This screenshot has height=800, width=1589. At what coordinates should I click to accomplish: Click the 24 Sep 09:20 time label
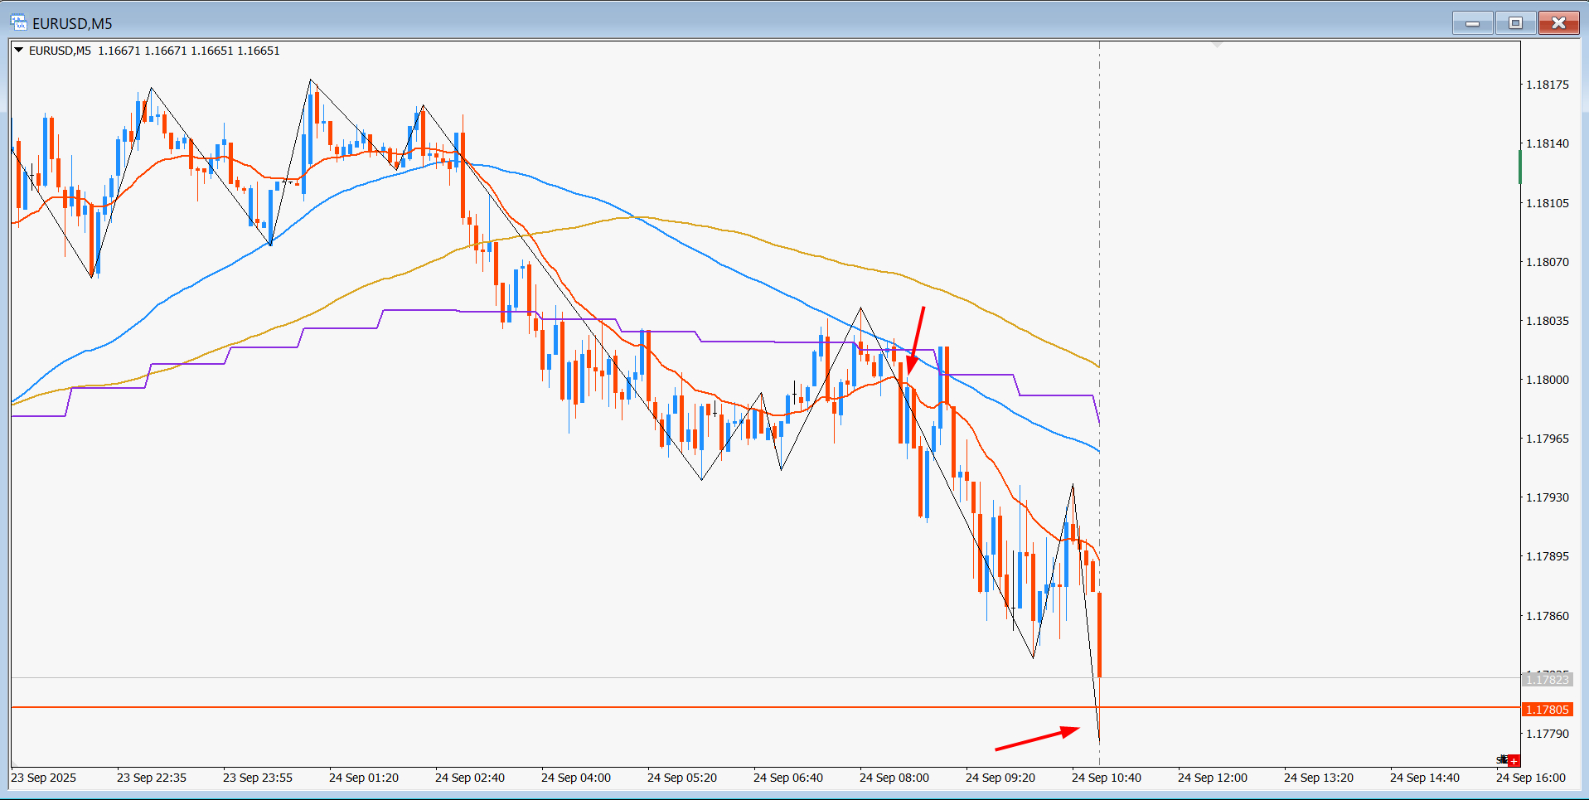1000,778
